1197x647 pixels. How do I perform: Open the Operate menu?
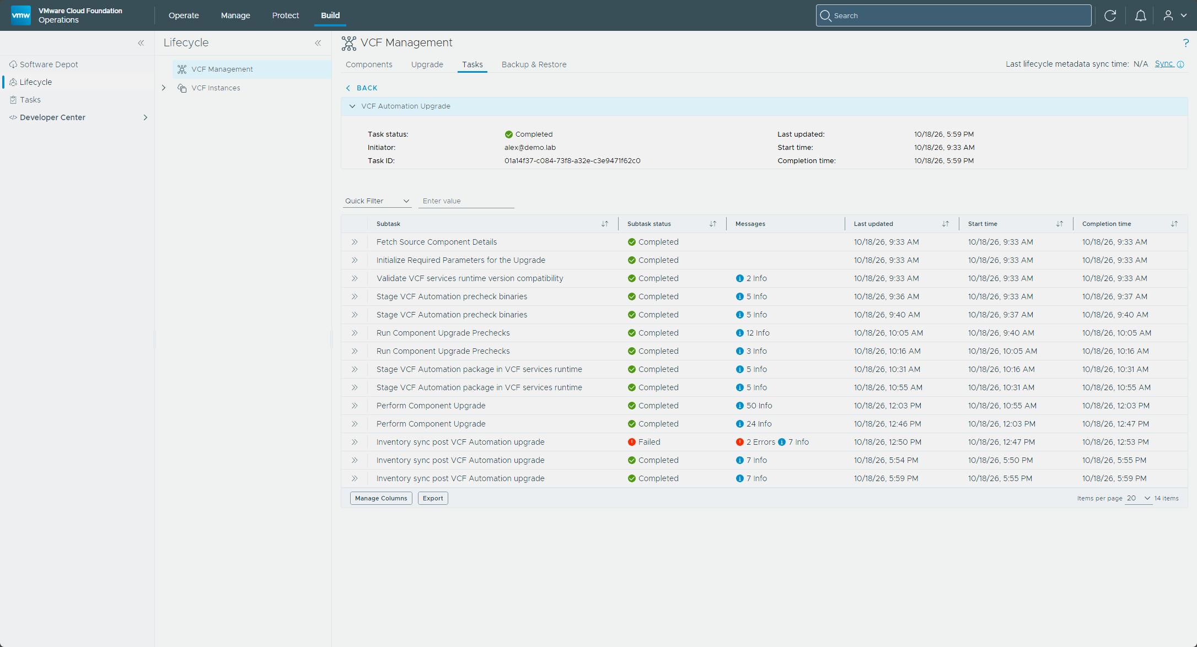point(184,15)
